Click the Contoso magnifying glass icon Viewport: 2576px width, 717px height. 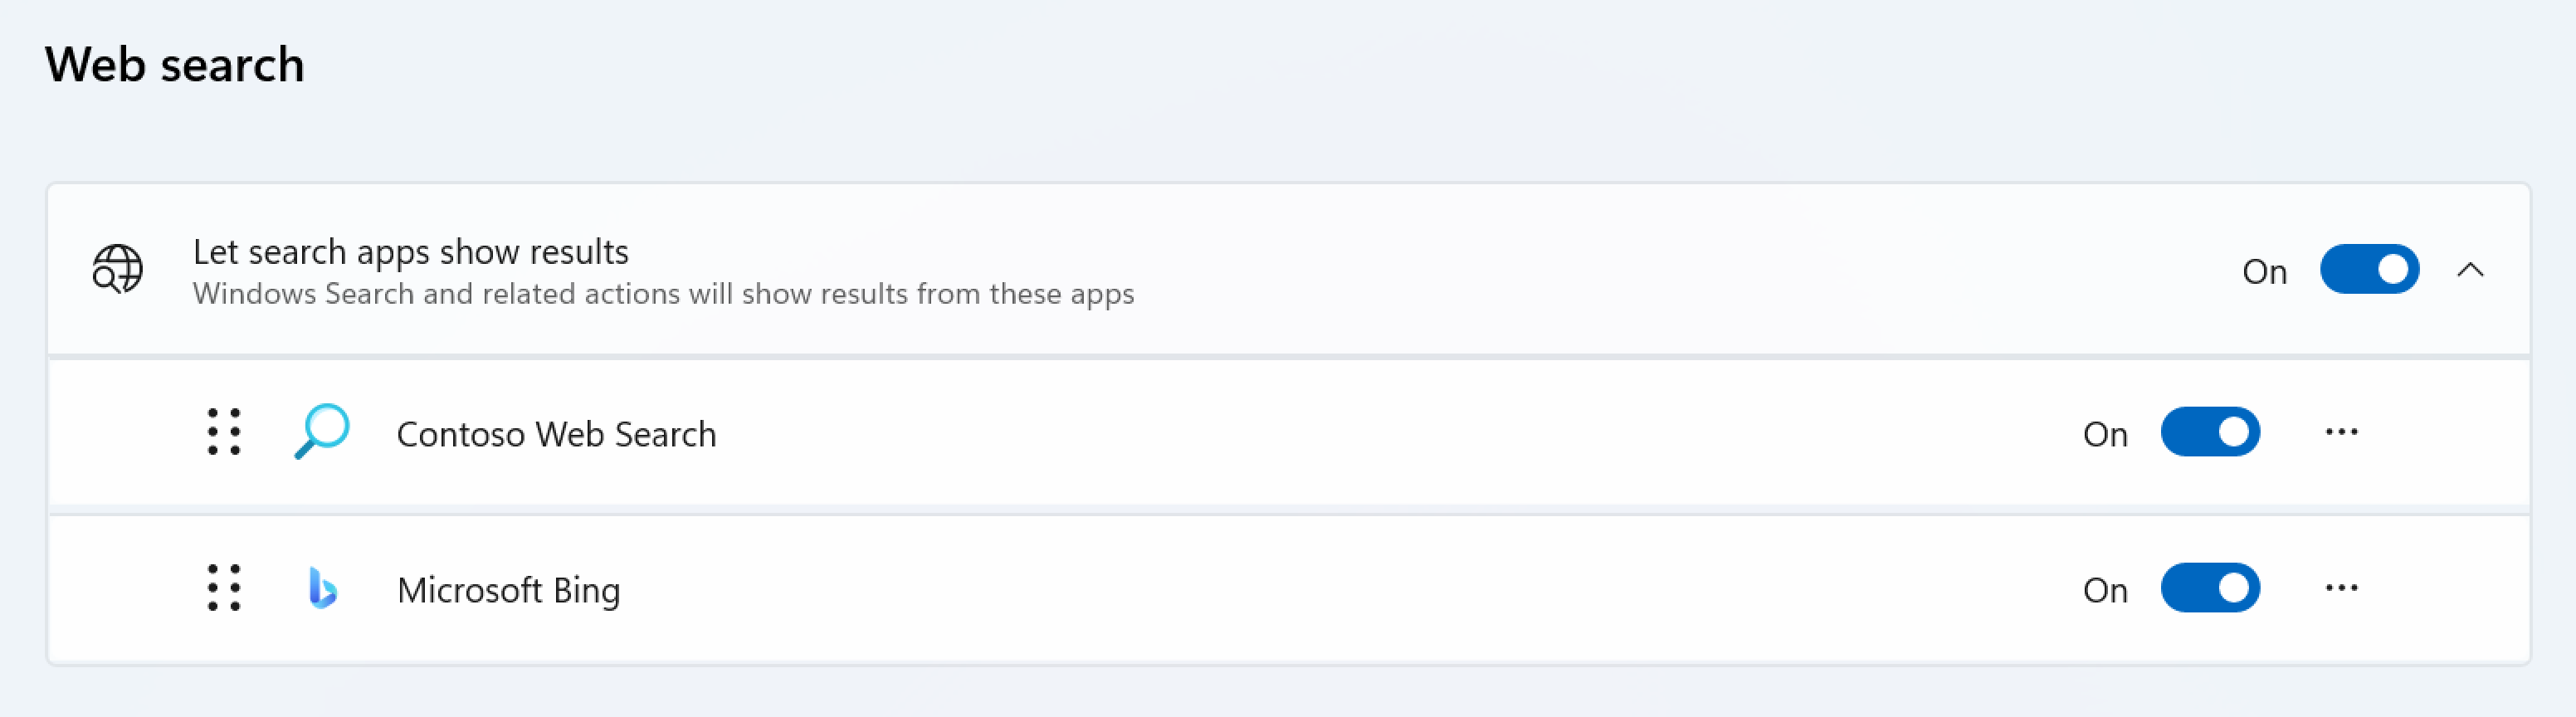(322, 432)
